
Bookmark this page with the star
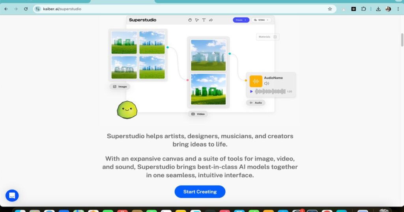click(x=330, y=9)
